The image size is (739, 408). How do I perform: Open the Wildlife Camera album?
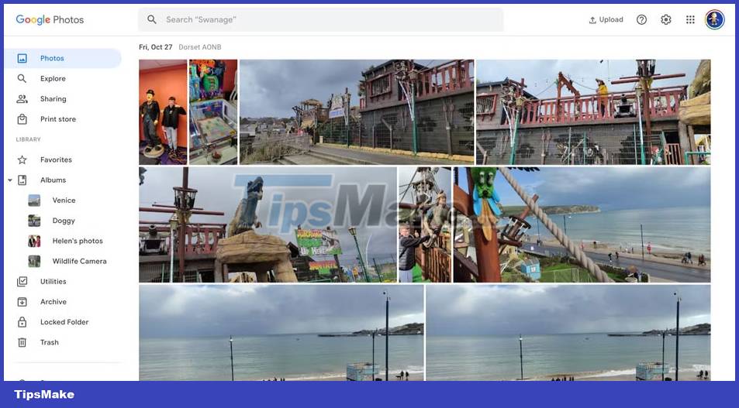[x=80, y=261]
